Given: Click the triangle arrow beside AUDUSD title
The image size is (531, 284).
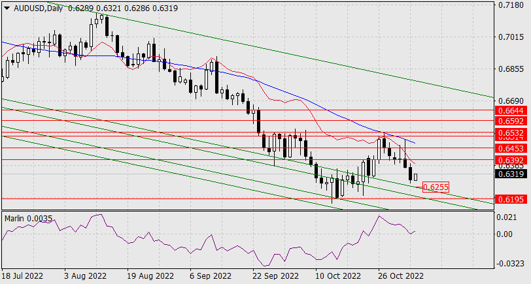Looking at the screenshot, I should point(6,6).
